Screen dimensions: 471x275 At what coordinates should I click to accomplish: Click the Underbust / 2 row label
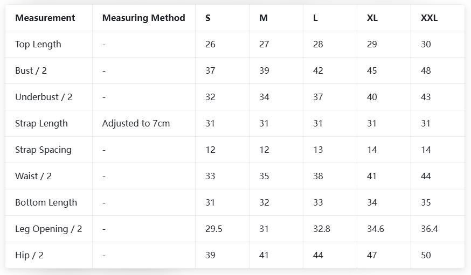coord(44,97)
